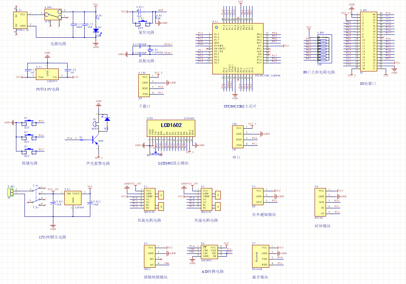Select the ADC0832 converter chip U6

(209, 252)
